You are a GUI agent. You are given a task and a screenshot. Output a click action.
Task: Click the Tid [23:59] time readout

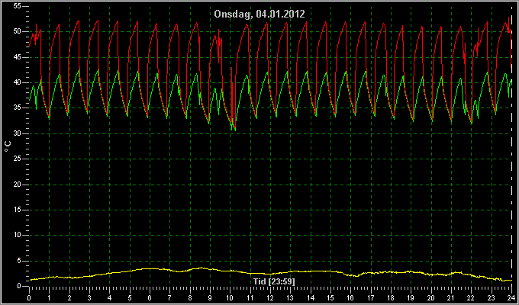tap(274, 281)
